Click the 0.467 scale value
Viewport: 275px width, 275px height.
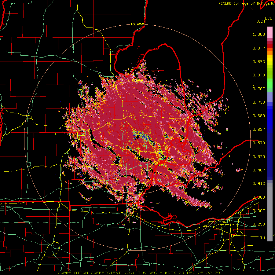click(259, 170)
